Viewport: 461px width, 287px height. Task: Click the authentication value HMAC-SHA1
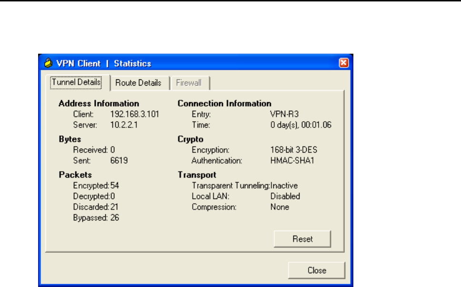[x=292, y=161]
